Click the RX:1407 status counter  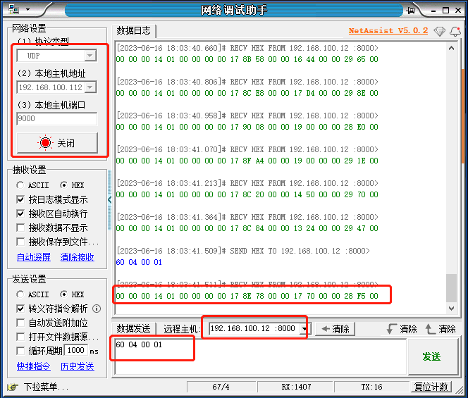tap(296, 387)
